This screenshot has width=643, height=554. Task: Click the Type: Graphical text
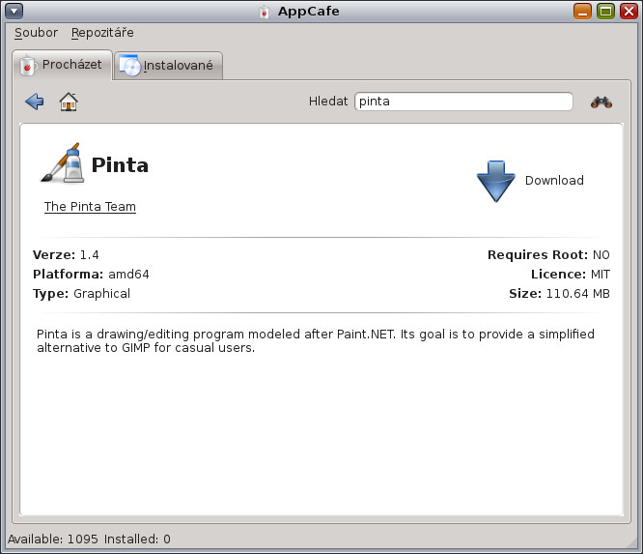[82, 294]
